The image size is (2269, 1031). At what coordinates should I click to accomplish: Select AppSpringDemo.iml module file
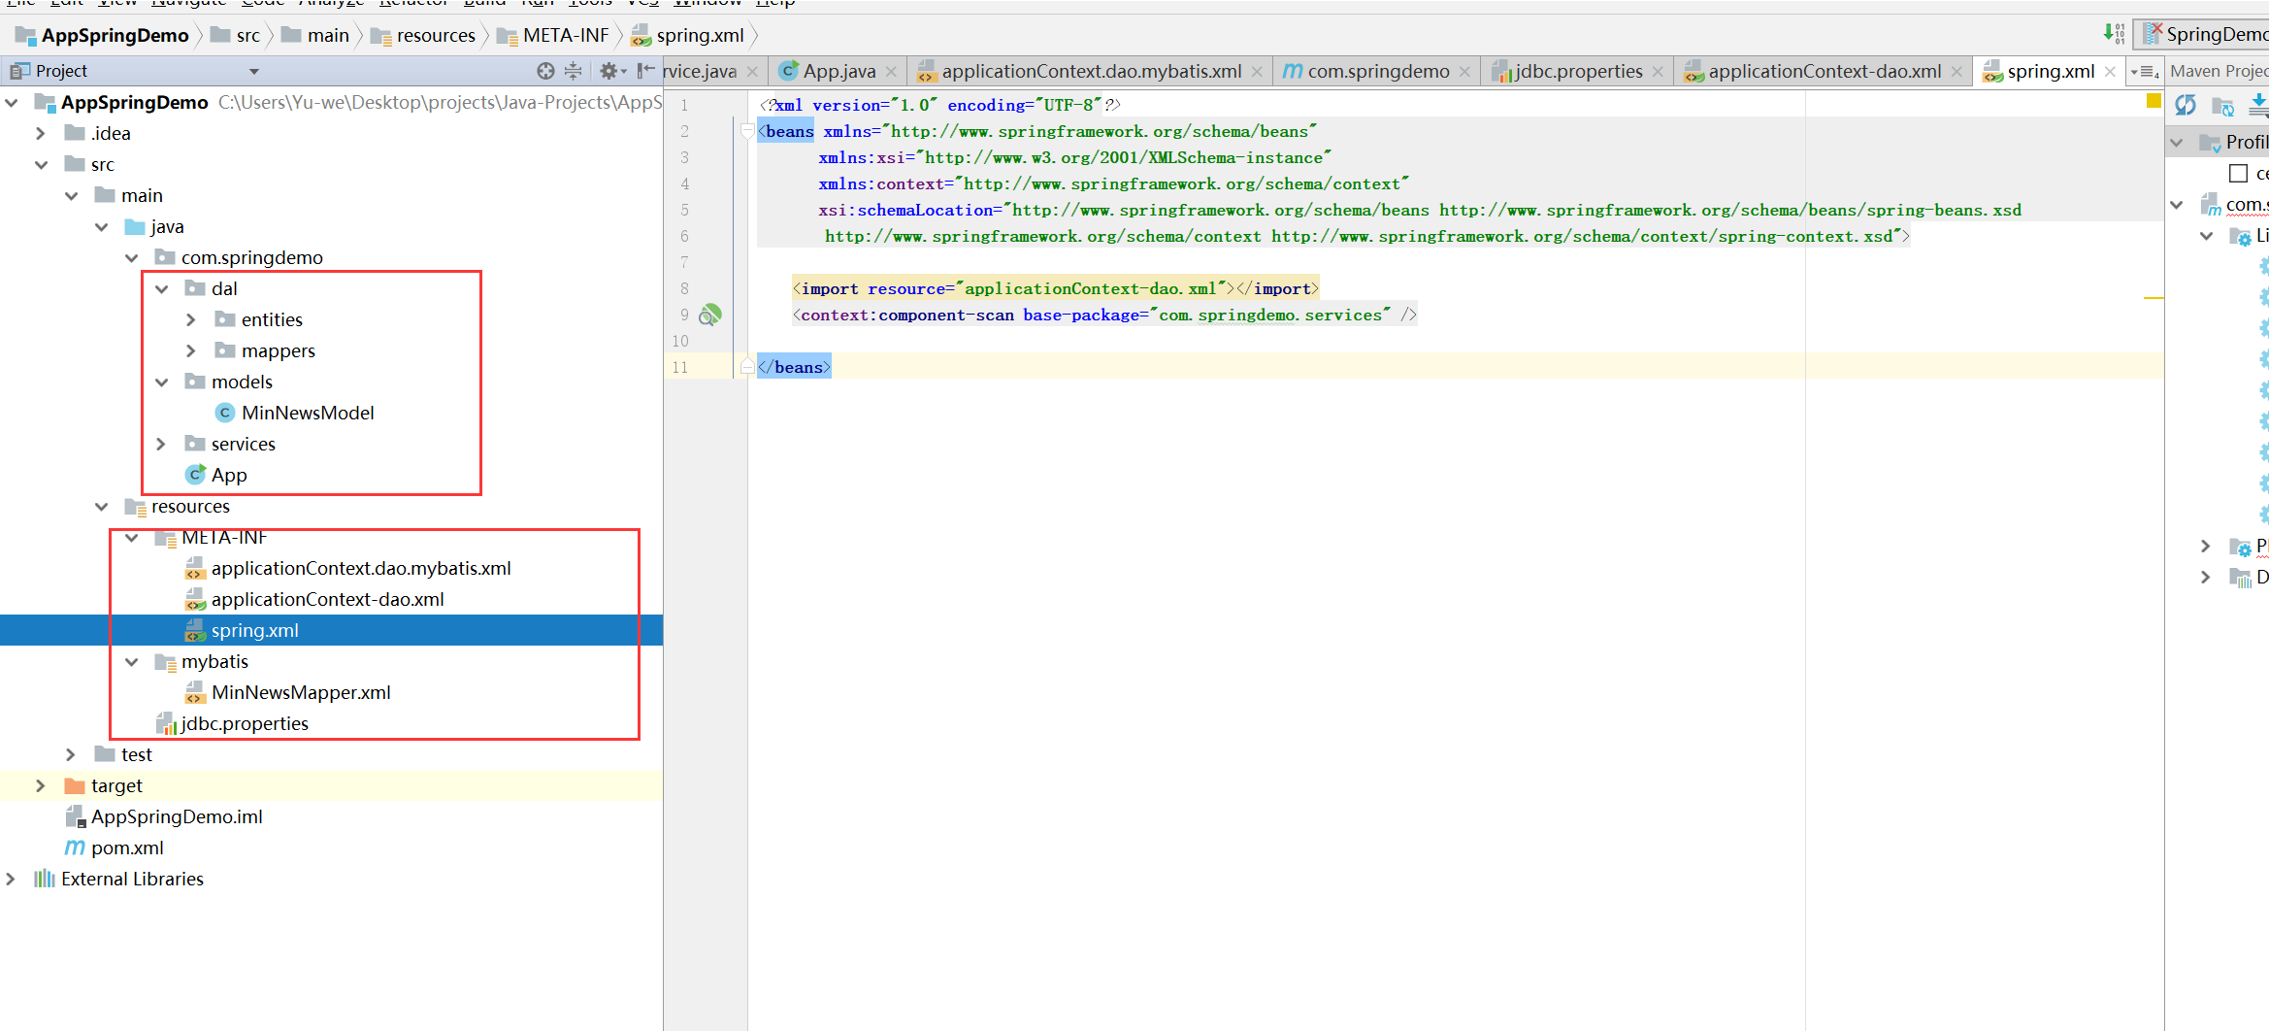[x=177, y=816]
